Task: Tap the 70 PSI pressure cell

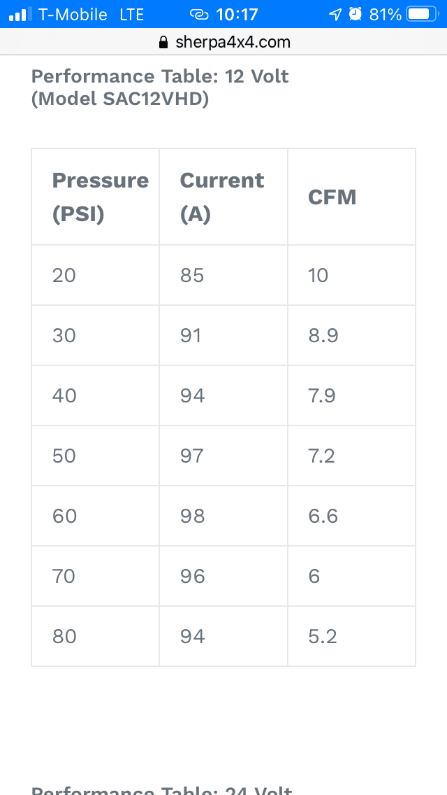Action: [95, 576]
